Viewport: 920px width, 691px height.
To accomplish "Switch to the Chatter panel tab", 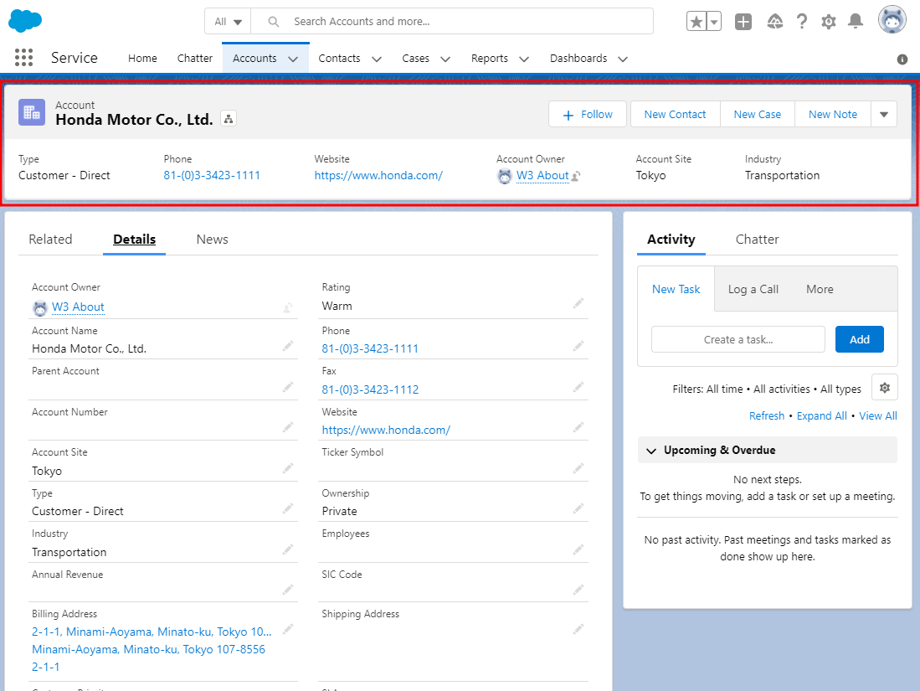I will pyautogui.click(x=757, y=240).
